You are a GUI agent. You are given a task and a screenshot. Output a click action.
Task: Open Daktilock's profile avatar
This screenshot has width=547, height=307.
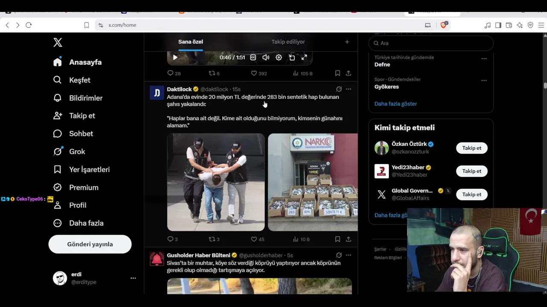[x=157, y=93]
